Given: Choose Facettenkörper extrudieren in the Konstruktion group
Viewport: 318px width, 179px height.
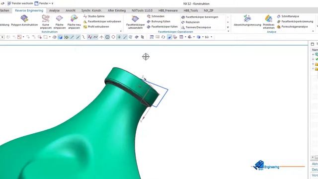Looking at the screenshot, I should (x=102, y=21).
